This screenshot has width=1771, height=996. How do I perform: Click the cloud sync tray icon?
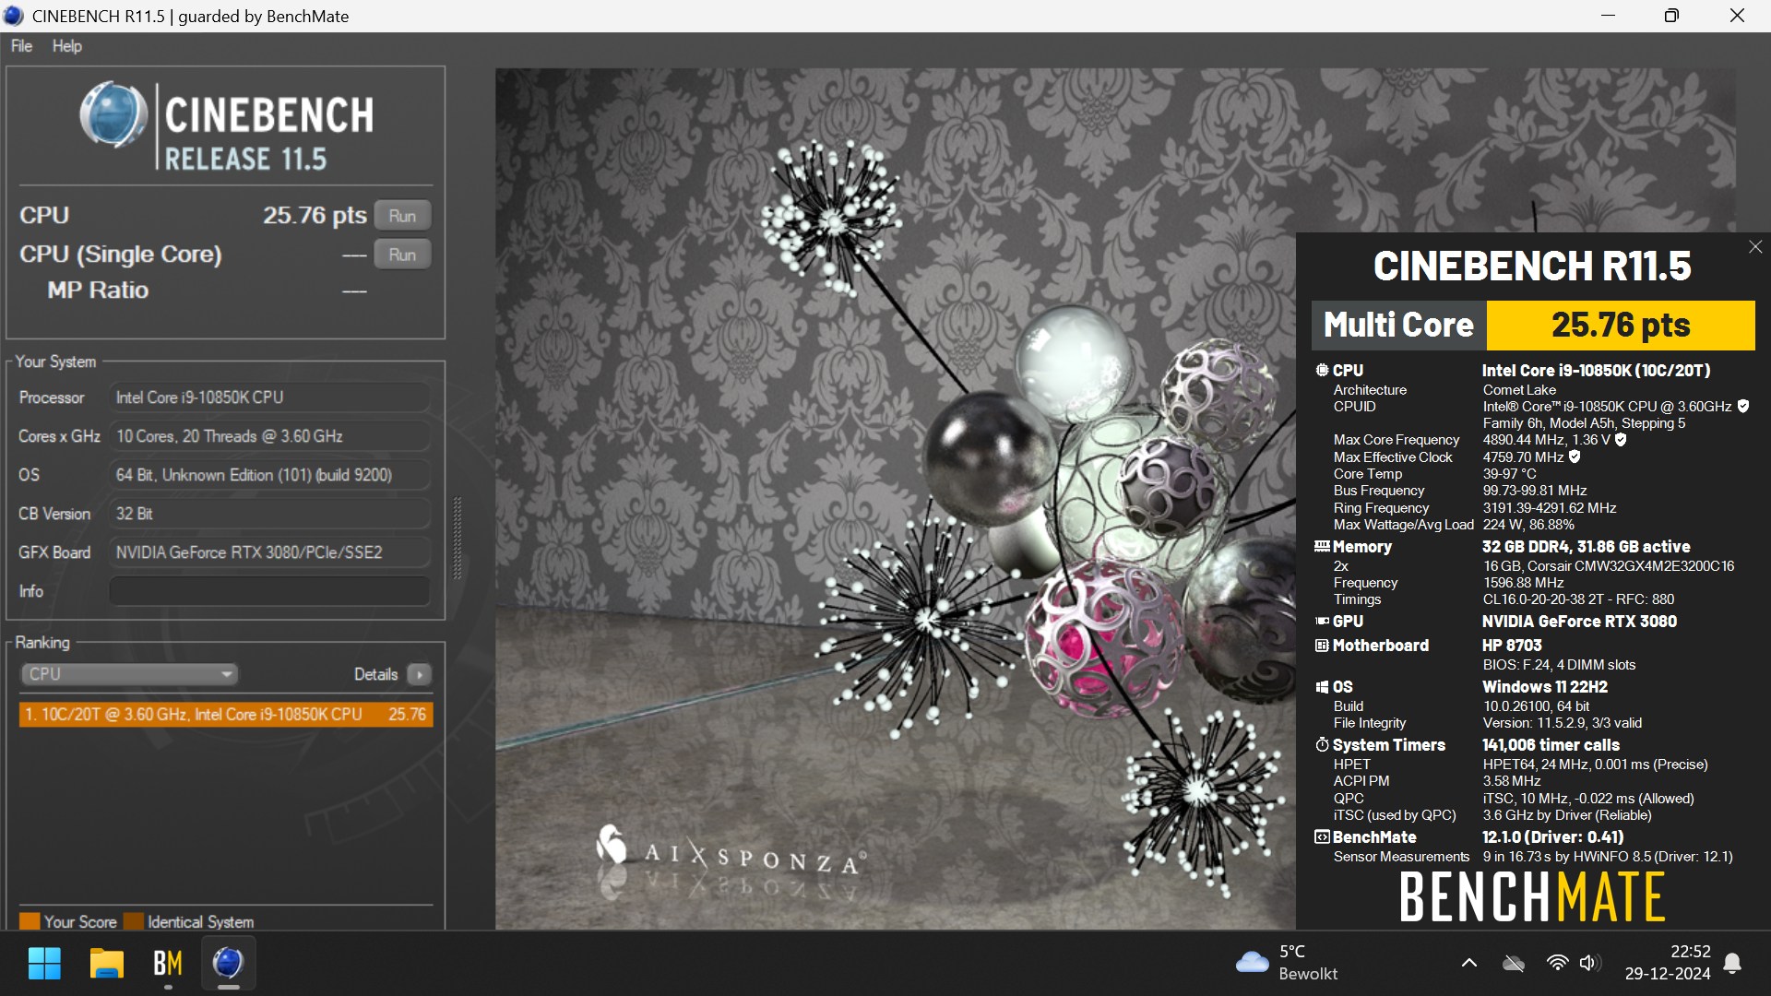tap(1514, 963)
